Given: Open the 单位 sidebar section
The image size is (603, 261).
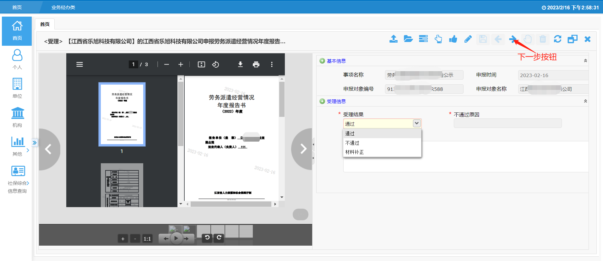Looking at the screenshot, I should pos(17,88).
